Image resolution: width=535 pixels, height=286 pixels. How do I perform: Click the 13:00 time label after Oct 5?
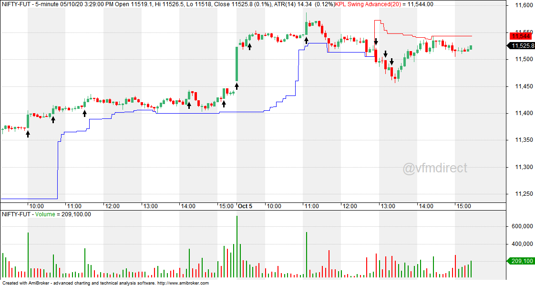(x=388, y=206)
